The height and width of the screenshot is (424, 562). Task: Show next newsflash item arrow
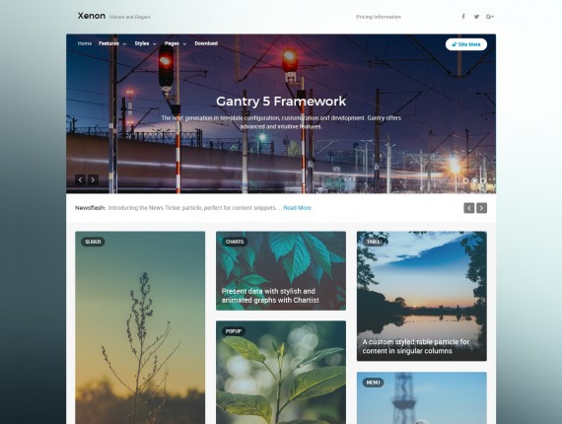coord(482,208)
